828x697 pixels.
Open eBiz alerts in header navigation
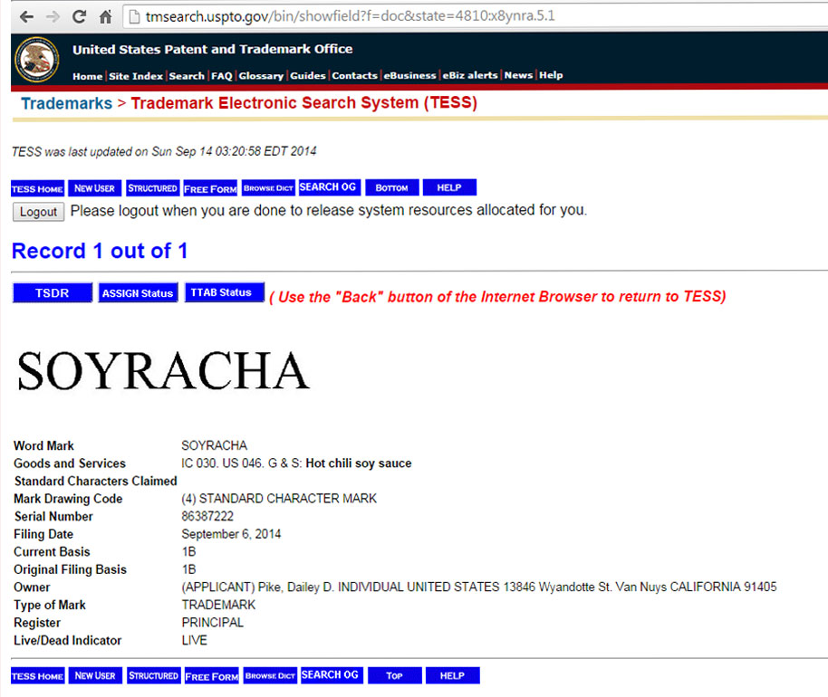pyautogui.click(x=470, y=75)
